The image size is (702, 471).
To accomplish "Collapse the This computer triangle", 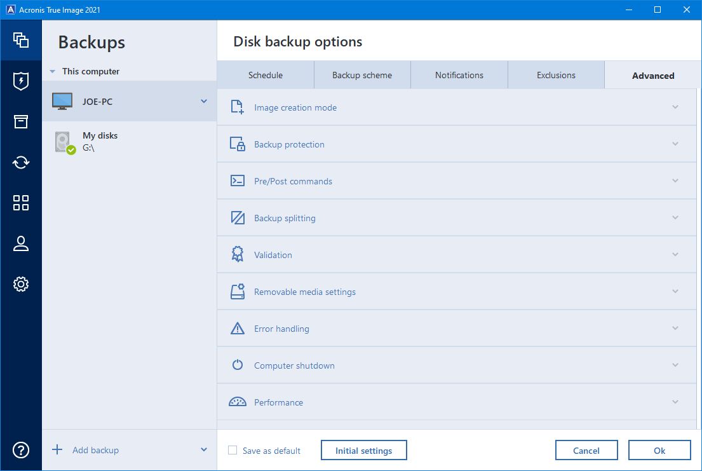I will pyautogui.click(x=52, y=71).
